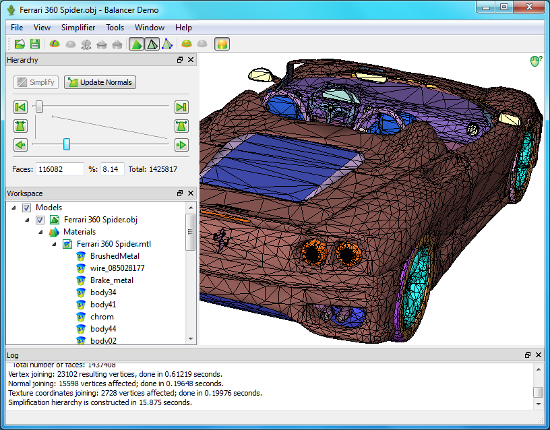This screenshot has height=430, width=550.
Task: Toggle wireframe triangle display in toolbar
Action: click(x=152, y=44)
